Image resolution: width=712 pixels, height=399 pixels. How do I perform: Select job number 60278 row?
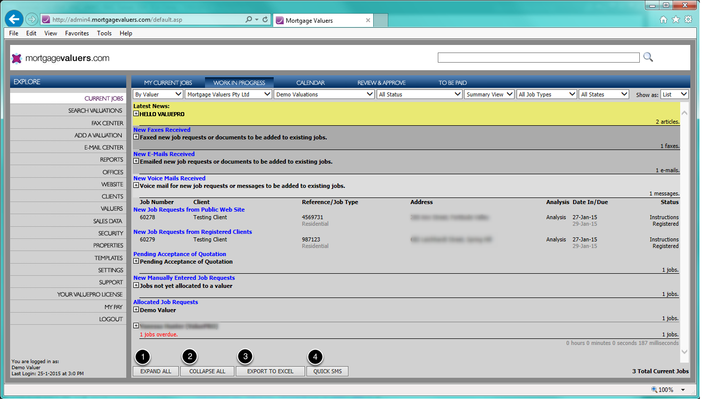(x=406, y=220)
